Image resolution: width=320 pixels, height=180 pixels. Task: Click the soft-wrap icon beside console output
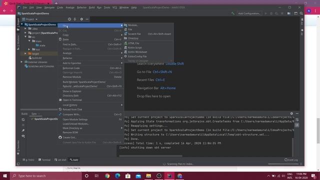[x=297, y=119]
